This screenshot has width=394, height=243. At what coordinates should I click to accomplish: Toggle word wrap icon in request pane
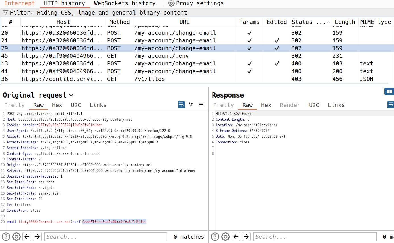[181, 105]
